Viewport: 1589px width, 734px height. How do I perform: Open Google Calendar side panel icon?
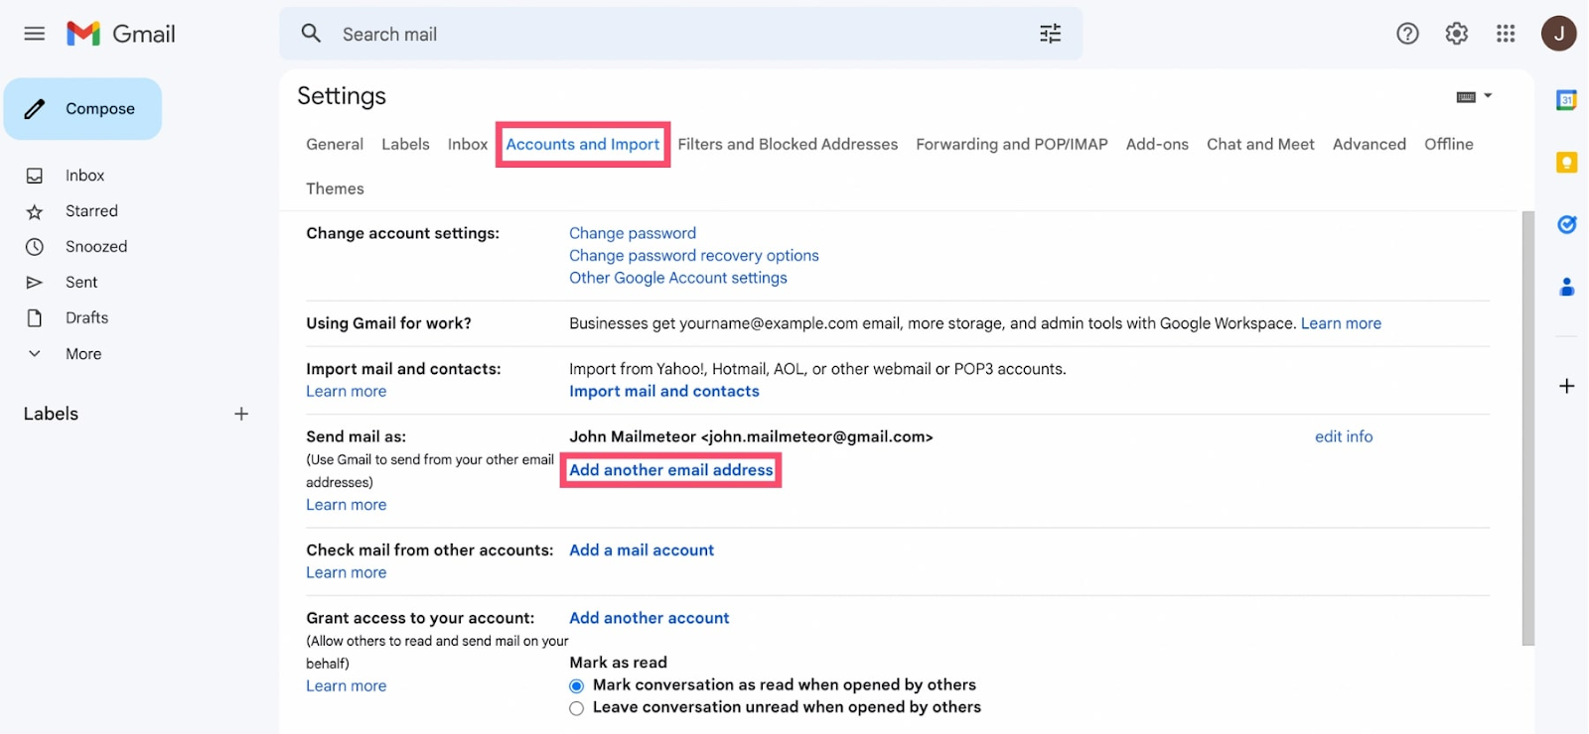click(x=1566, y=100)
